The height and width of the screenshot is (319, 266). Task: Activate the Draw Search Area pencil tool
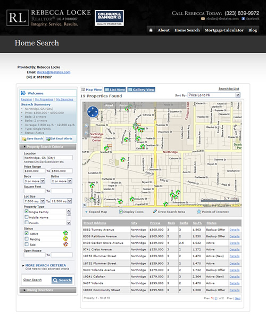coord(155,211)
